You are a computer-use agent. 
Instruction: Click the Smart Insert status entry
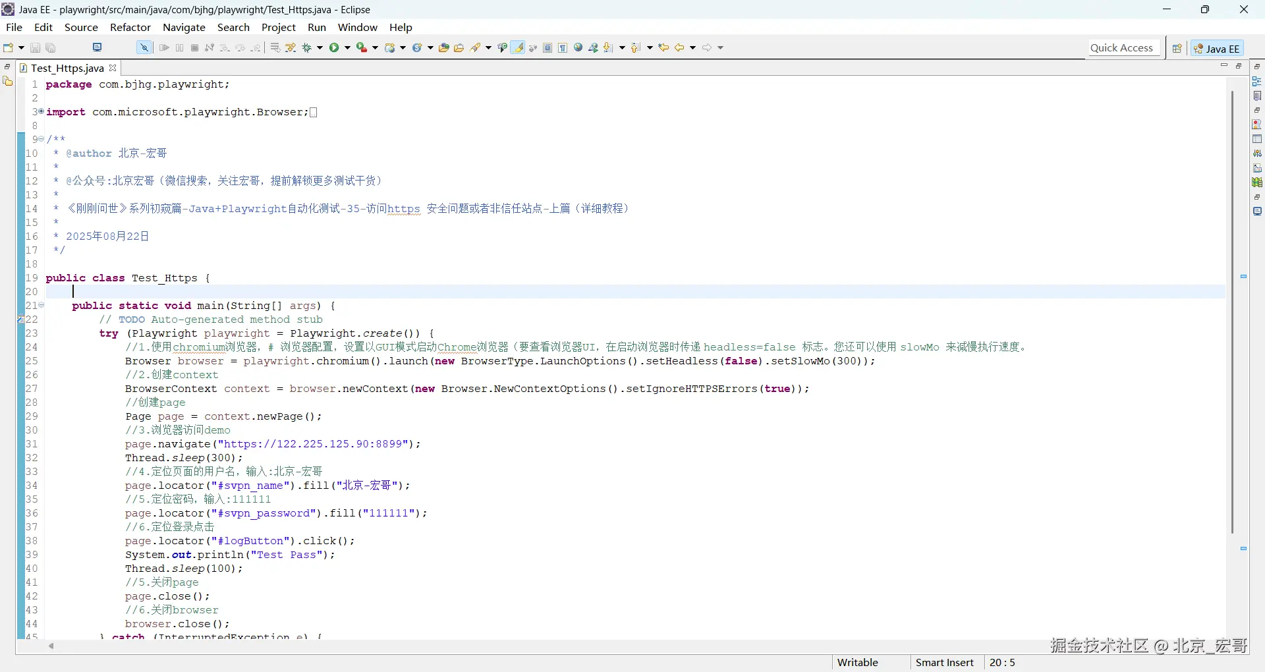(x=945, y=663)
